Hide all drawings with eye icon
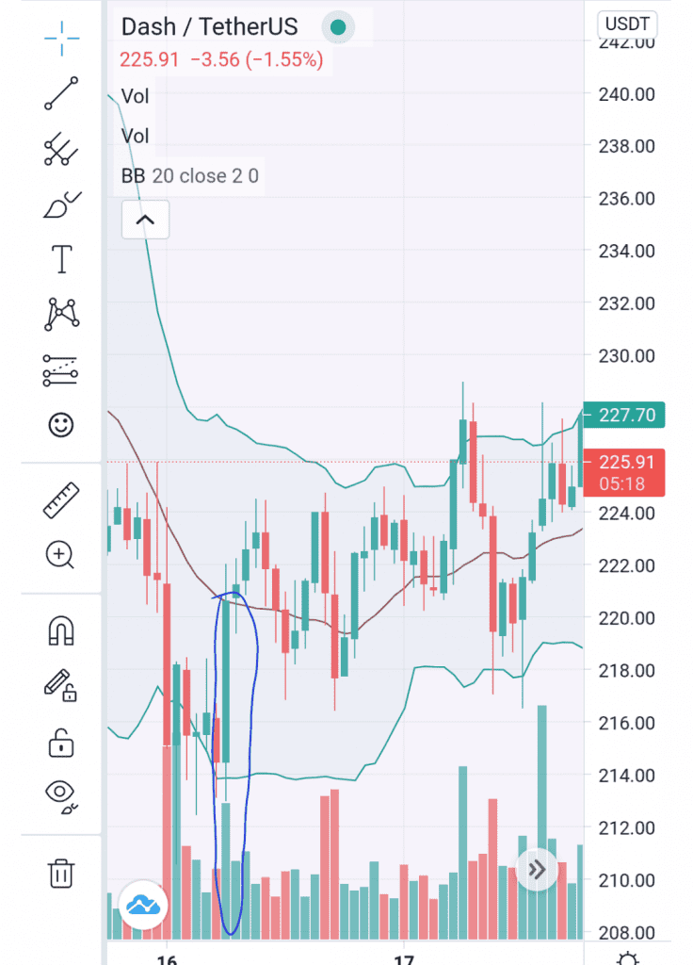693x965 pixels. coord(61,797)
